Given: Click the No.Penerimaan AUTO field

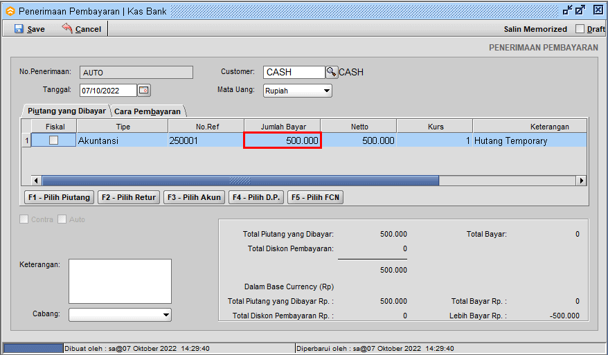Looking at the screenshot, I should tap(136, 73).
